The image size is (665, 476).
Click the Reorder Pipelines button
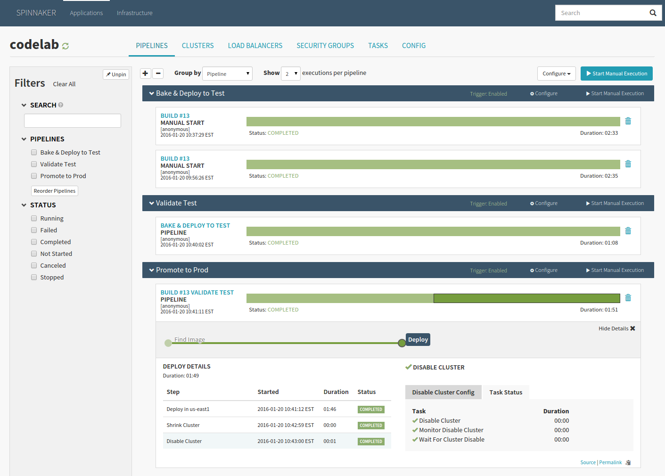pos(55,191)
